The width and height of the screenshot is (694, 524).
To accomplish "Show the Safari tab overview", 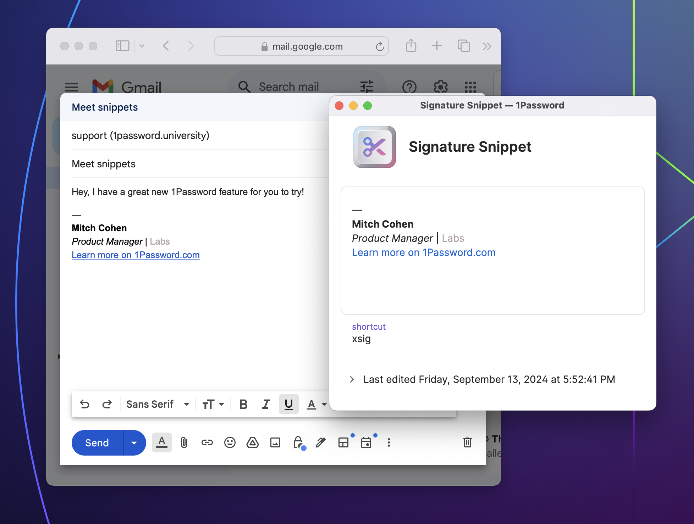I will click(x=464, y=46).
